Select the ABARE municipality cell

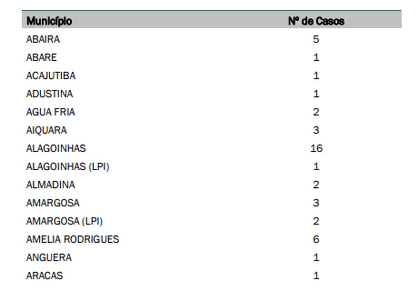point(41,57)
